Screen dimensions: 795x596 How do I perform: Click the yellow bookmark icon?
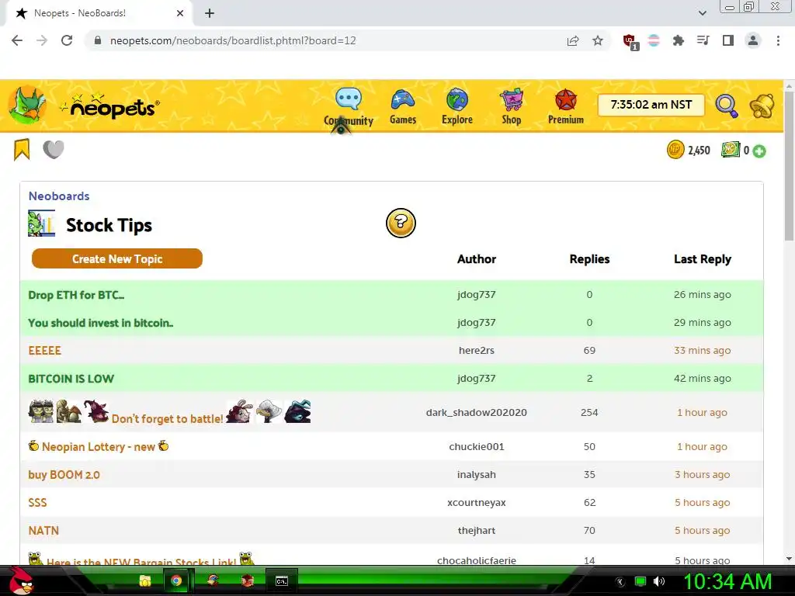click(22, 150)
